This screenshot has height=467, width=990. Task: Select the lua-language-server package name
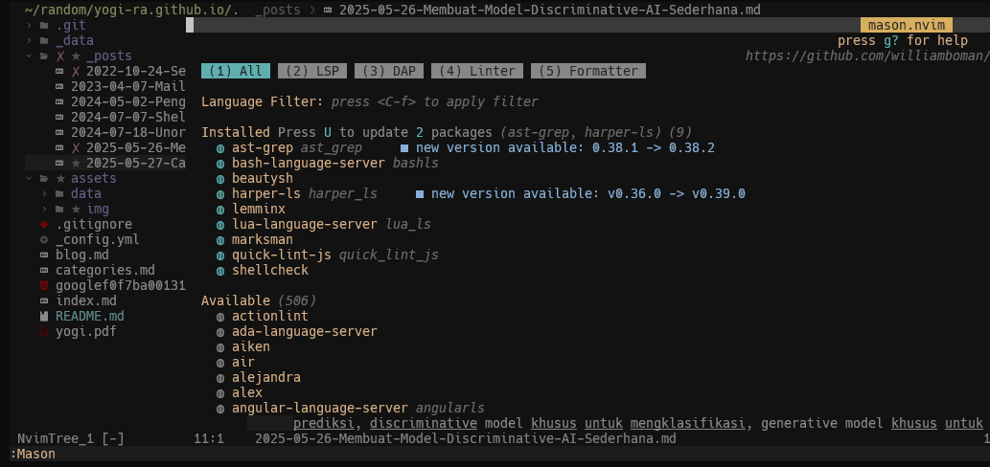coord(304,224)
